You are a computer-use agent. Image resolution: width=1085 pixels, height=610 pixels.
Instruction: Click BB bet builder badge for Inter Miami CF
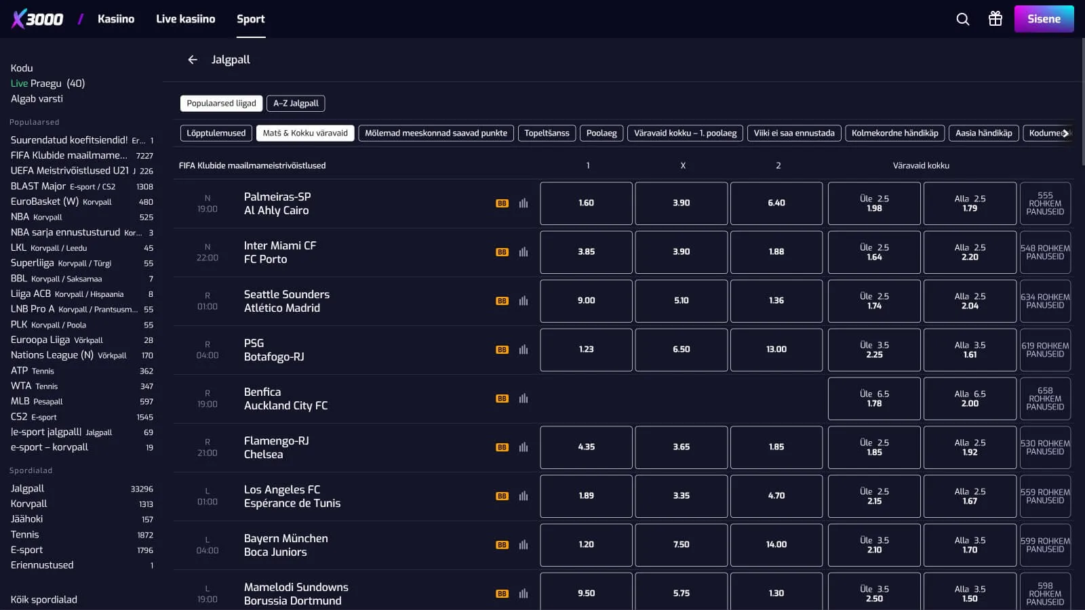click(502, 252)
